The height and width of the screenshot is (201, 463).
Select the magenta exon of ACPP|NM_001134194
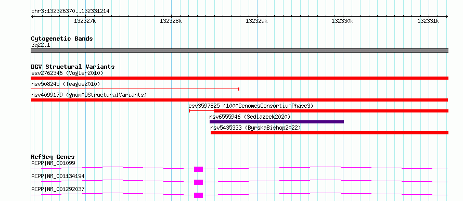coord(198,182)
